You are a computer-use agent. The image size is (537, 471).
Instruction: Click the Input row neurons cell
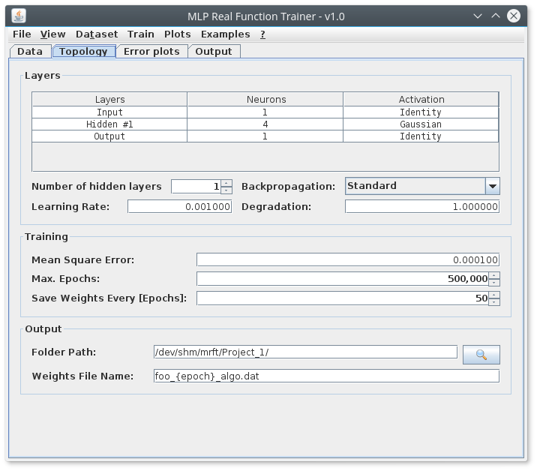[265, 112]
